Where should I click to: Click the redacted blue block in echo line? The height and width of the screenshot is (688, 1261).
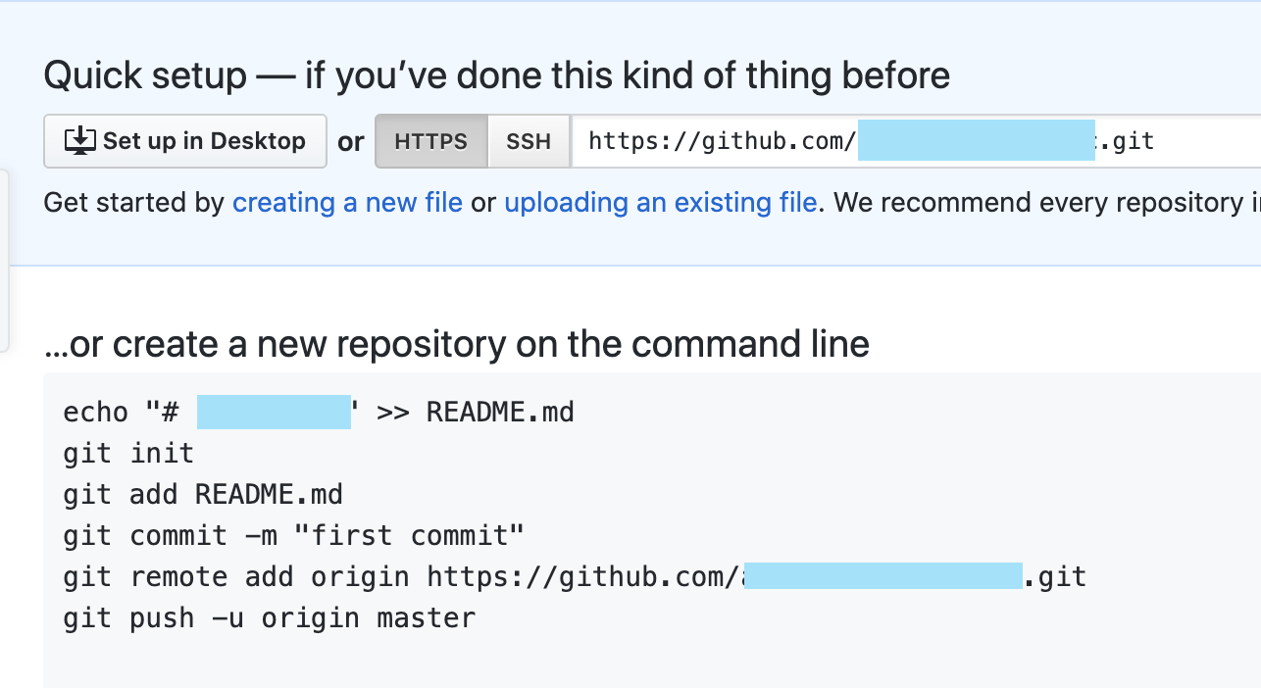[274, 413]
